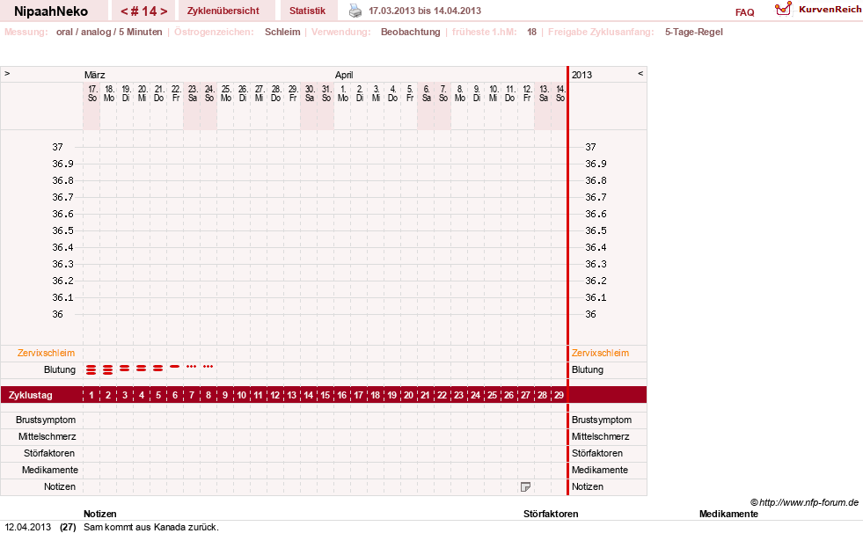Viewport: 863px width, 548px height.
Task: Open the note icon on cycle day 27
Action: [525, 487]
